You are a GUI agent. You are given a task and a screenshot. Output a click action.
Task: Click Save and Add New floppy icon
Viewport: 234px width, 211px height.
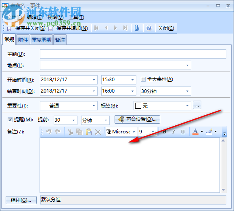50,28
